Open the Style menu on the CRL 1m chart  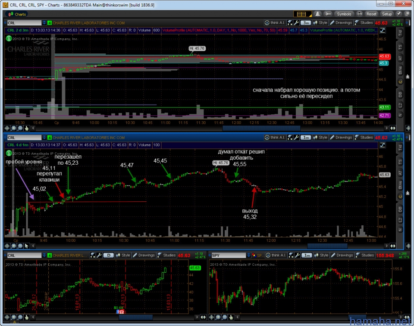click(x=320, y=138)
